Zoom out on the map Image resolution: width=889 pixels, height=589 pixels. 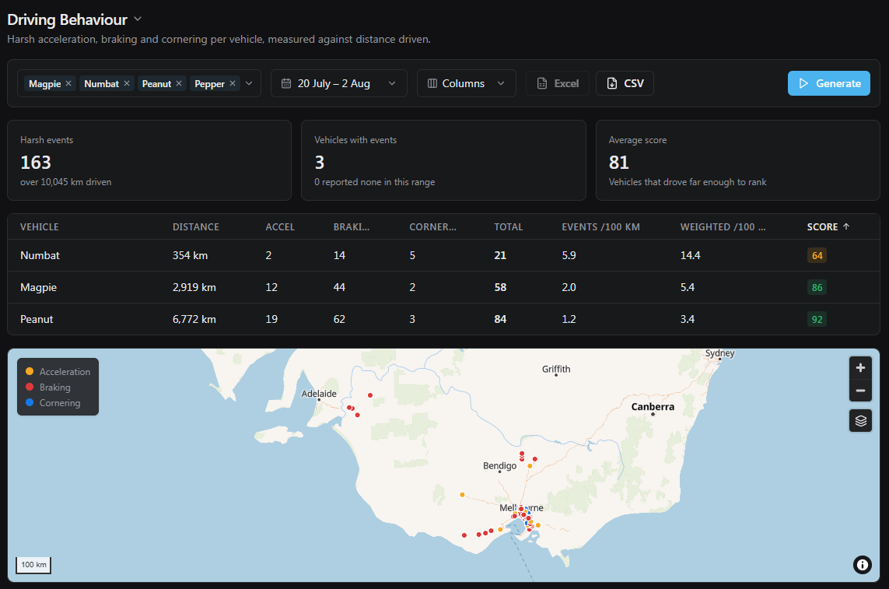(x=860, y=391)
